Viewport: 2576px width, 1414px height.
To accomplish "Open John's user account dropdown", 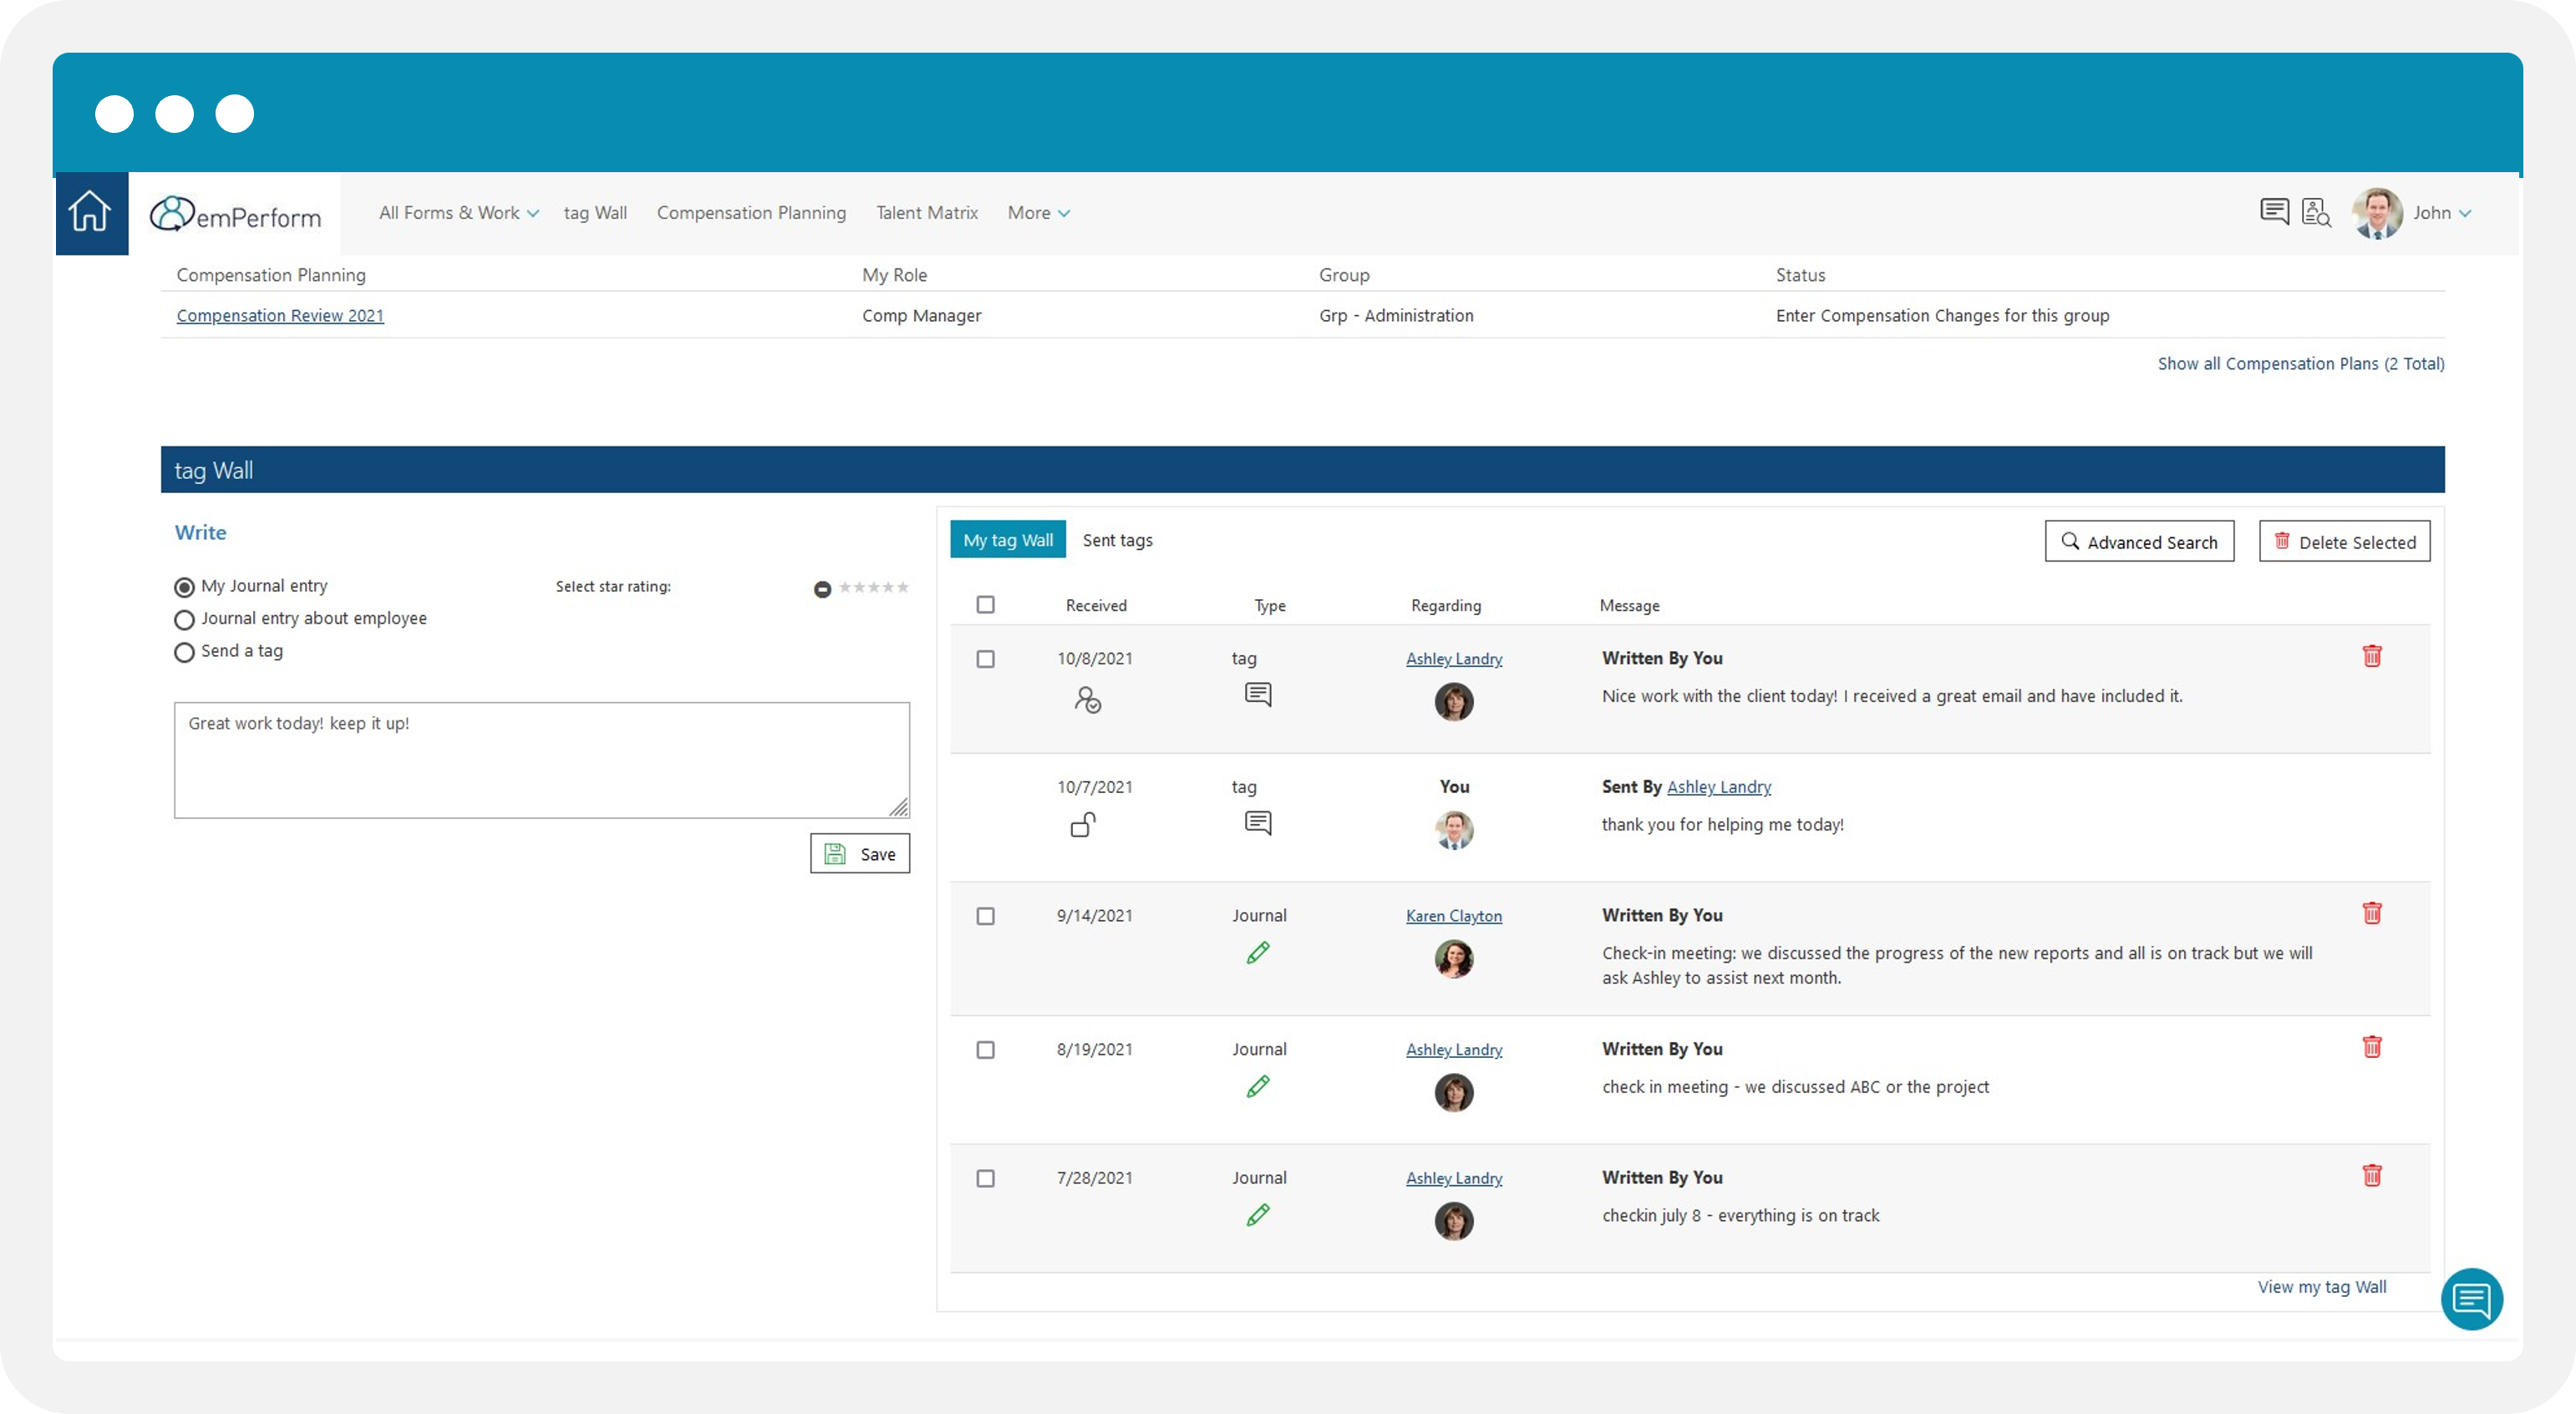I will click(x=2442, y=212).
